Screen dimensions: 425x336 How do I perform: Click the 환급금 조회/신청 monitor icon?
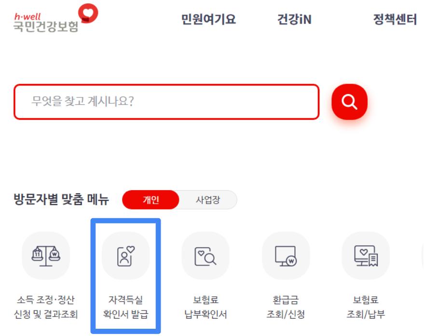click(x=286, y=255)
